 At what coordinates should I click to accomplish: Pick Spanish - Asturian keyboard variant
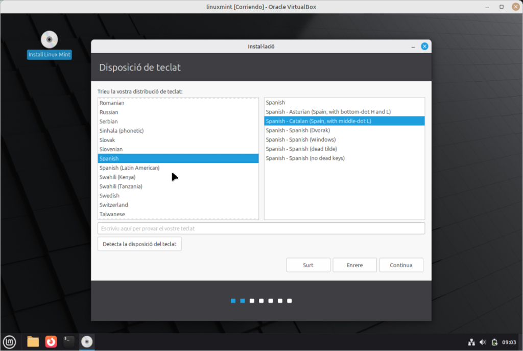click(328, 112)
